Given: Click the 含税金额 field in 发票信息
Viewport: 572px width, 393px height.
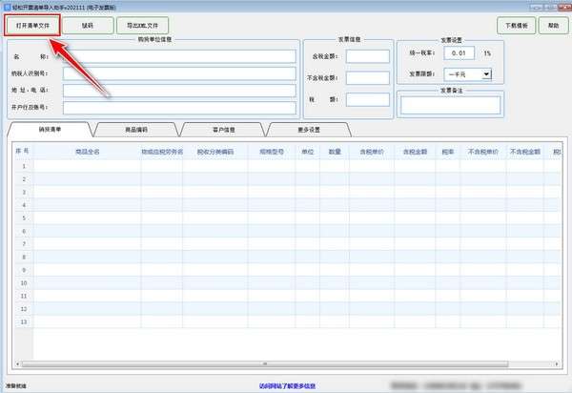Looking at the screenshot, I should (x=367, y=56).
